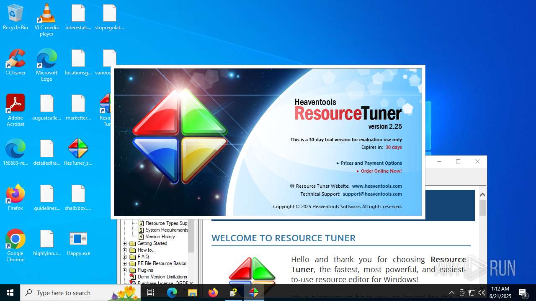Select the Plug-ins folder label

[x=145, y=270]
